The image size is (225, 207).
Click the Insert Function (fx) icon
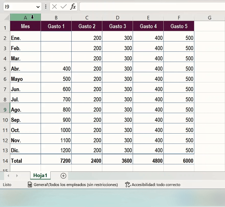(x=73, y=7)
